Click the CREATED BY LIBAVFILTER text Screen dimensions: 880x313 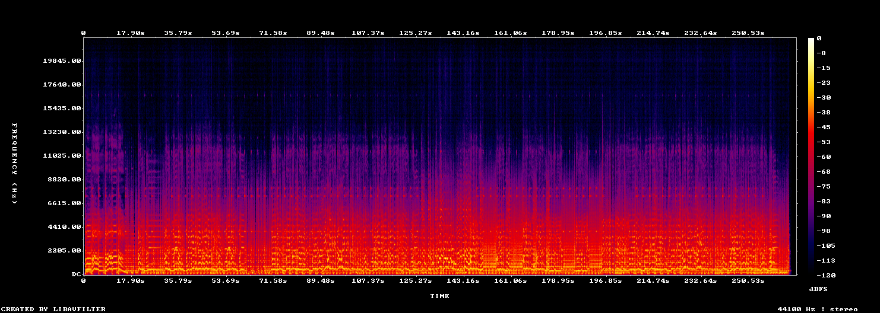click(x=53, y=309)
